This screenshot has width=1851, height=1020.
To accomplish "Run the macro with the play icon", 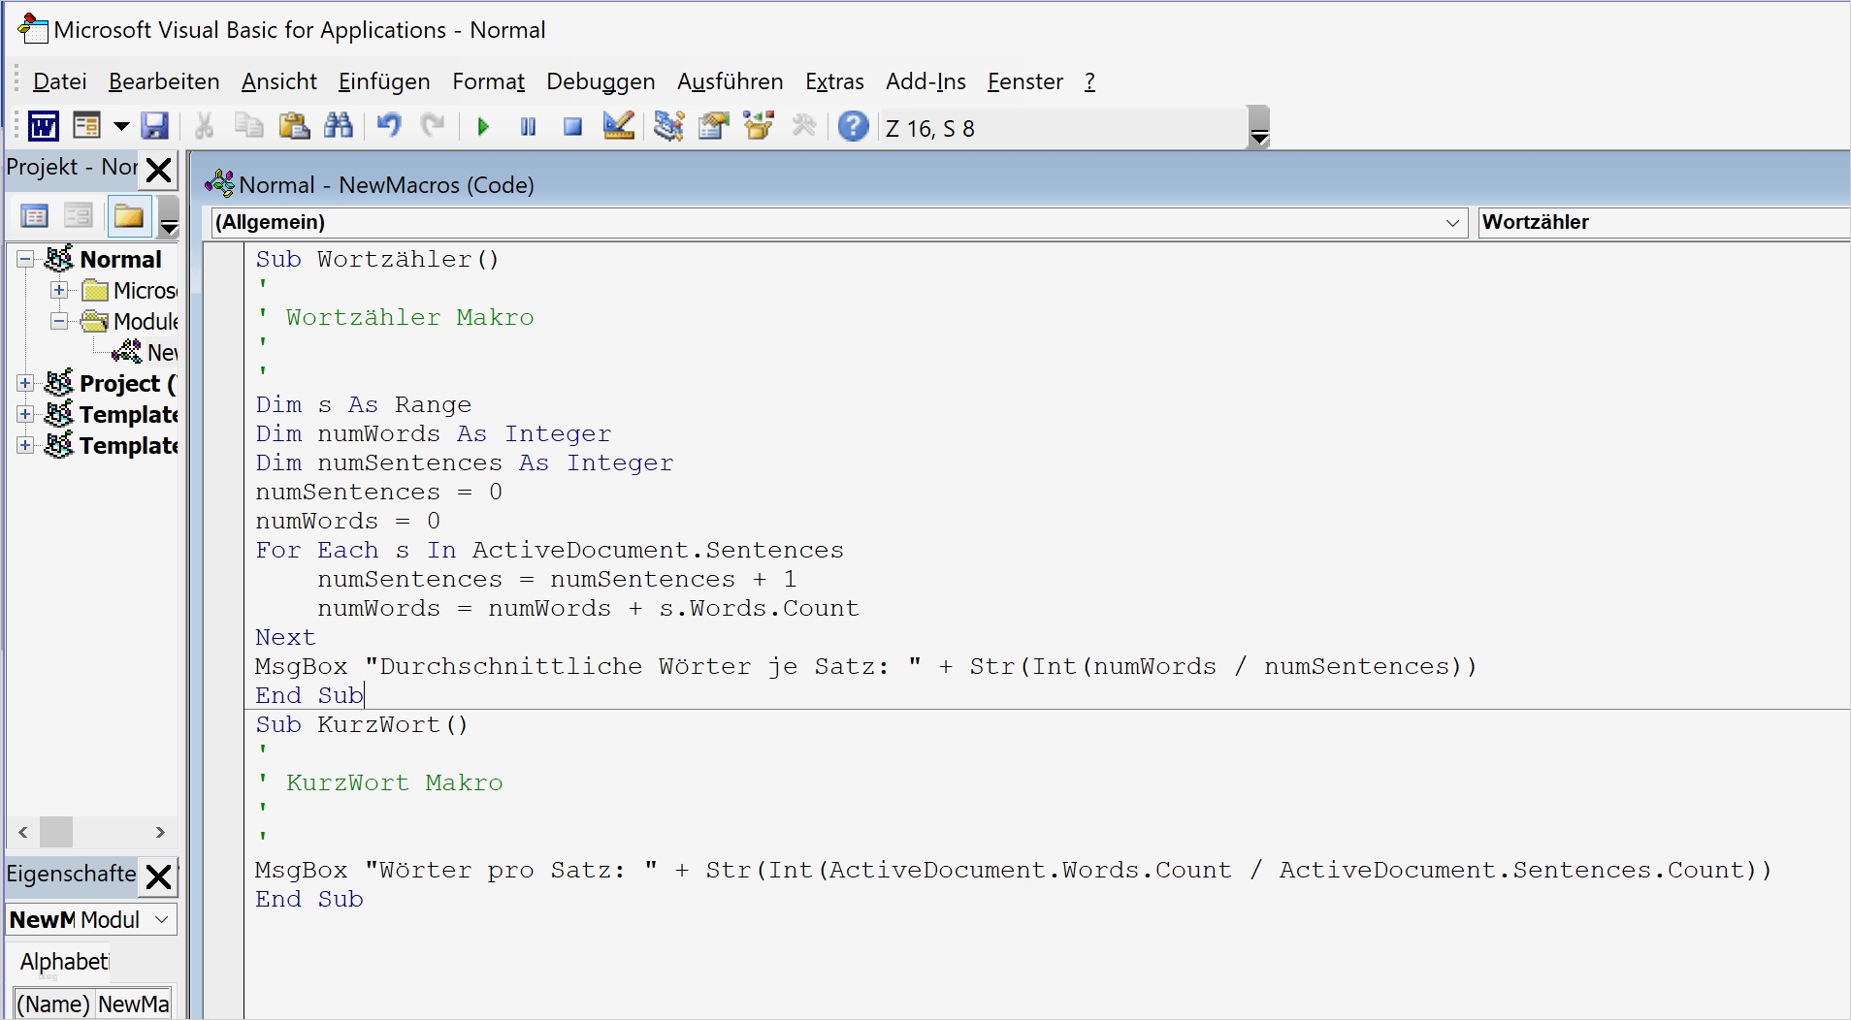I will click(483, 127).
